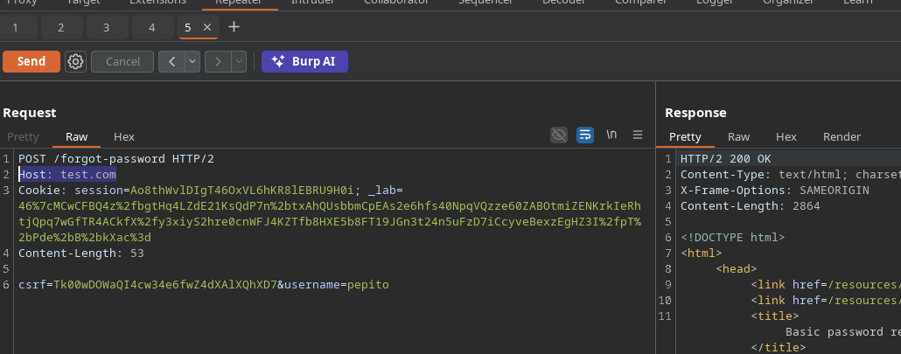
Task: Toggle hidden request elements eye icon
Action: point(558,135)
